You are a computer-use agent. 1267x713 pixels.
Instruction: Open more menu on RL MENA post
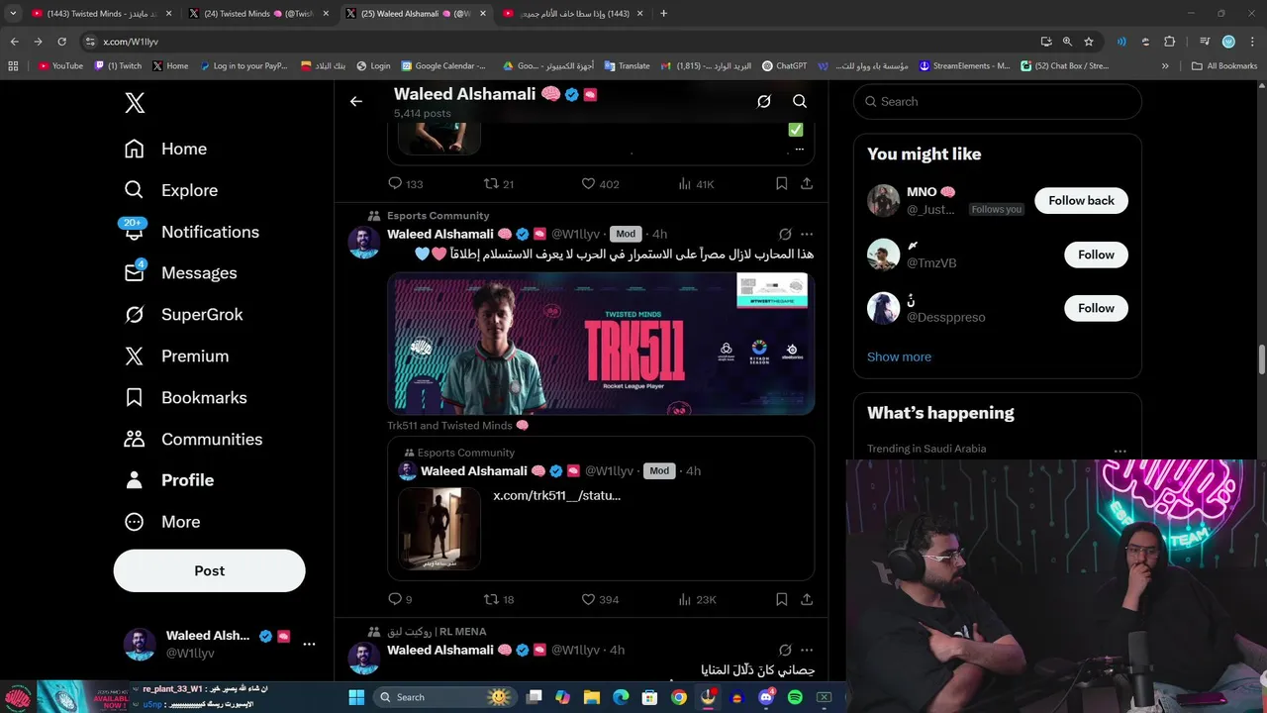(x=807, y=650)
